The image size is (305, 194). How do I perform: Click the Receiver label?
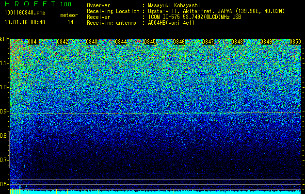click(x=98, y=17)
